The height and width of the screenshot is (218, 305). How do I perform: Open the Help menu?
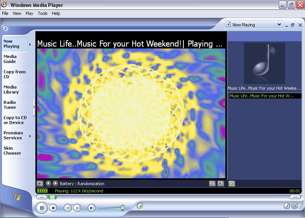(x=56, y=13)
